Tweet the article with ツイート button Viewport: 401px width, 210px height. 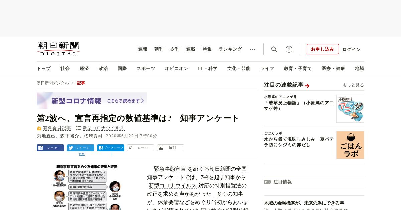tap(81, 148)
